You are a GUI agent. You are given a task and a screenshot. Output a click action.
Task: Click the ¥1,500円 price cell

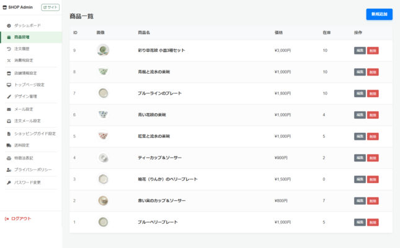pos(283,179)
